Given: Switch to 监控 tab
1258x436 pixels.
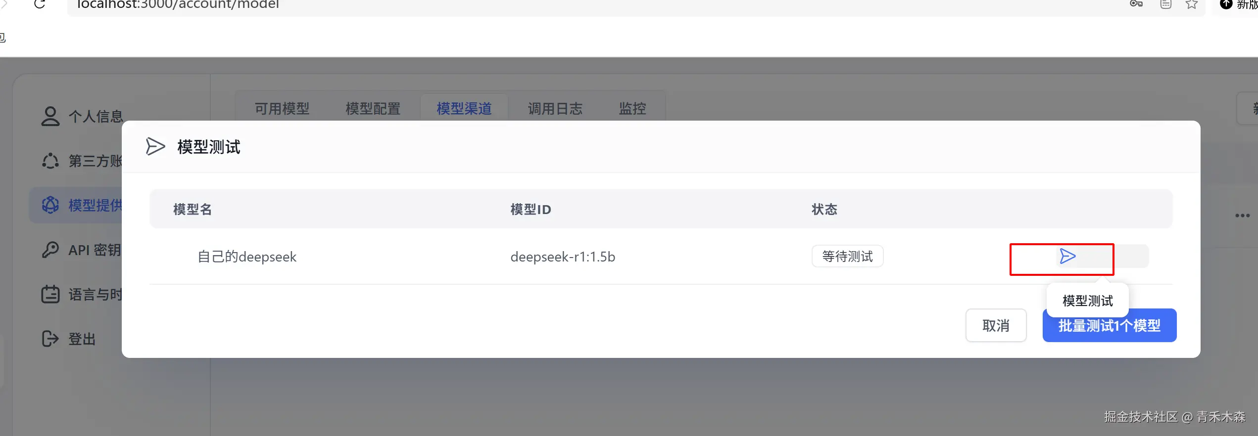Looking at the screenshot, I should coord(632,108).
